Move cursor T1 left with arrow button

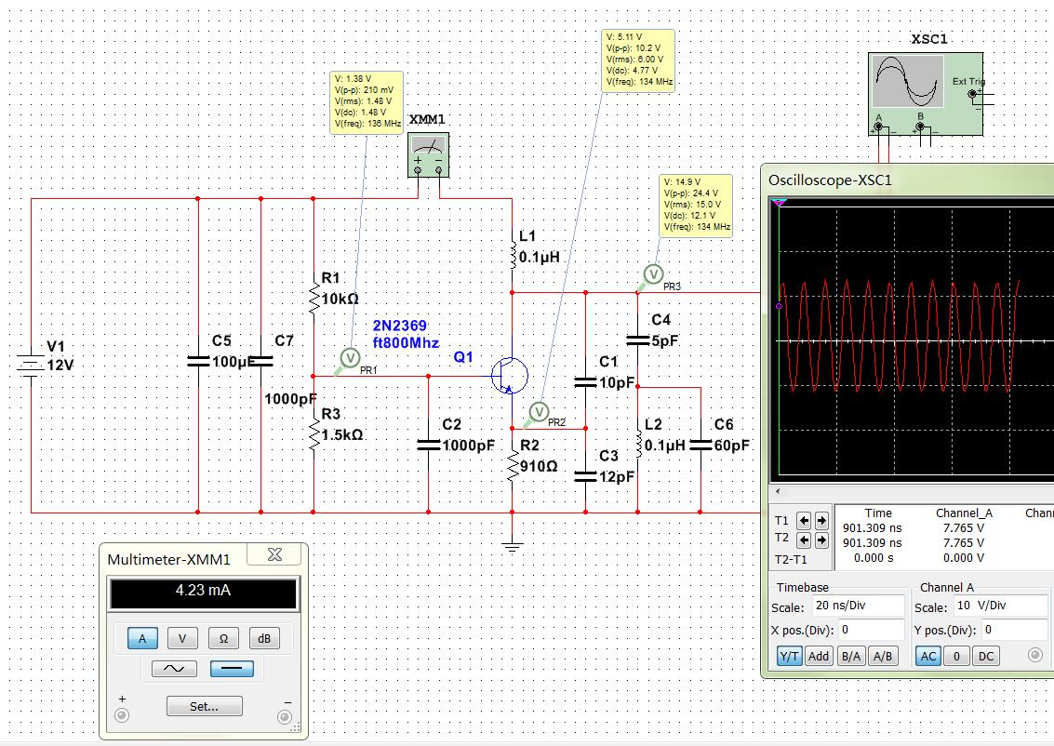coord(805,520)
